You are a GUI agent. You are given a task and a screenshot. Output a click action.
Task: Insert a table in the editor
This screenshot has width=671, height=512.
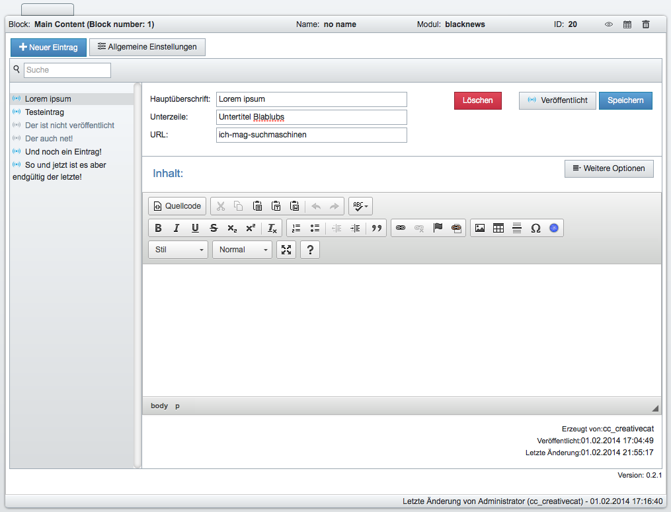click(x=498, y=228)
